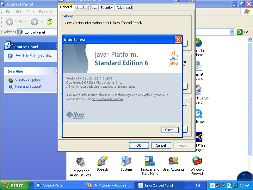
Task: Switch to Control Panel taskbar button
Action: coord(59,185)
